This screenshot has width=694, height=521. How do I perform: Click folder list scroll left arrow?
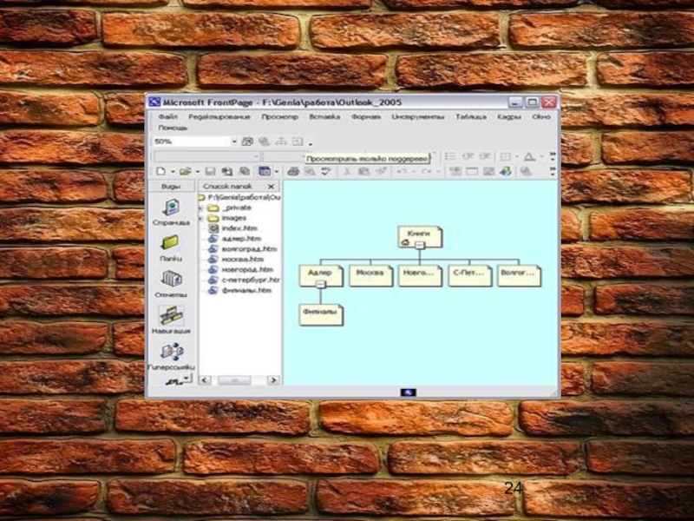point(205,380)
